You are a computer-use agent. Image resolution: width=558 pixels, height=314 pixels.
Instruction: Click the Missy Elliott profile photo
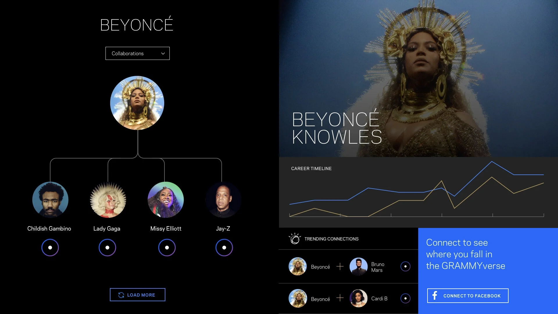point(166,200)
